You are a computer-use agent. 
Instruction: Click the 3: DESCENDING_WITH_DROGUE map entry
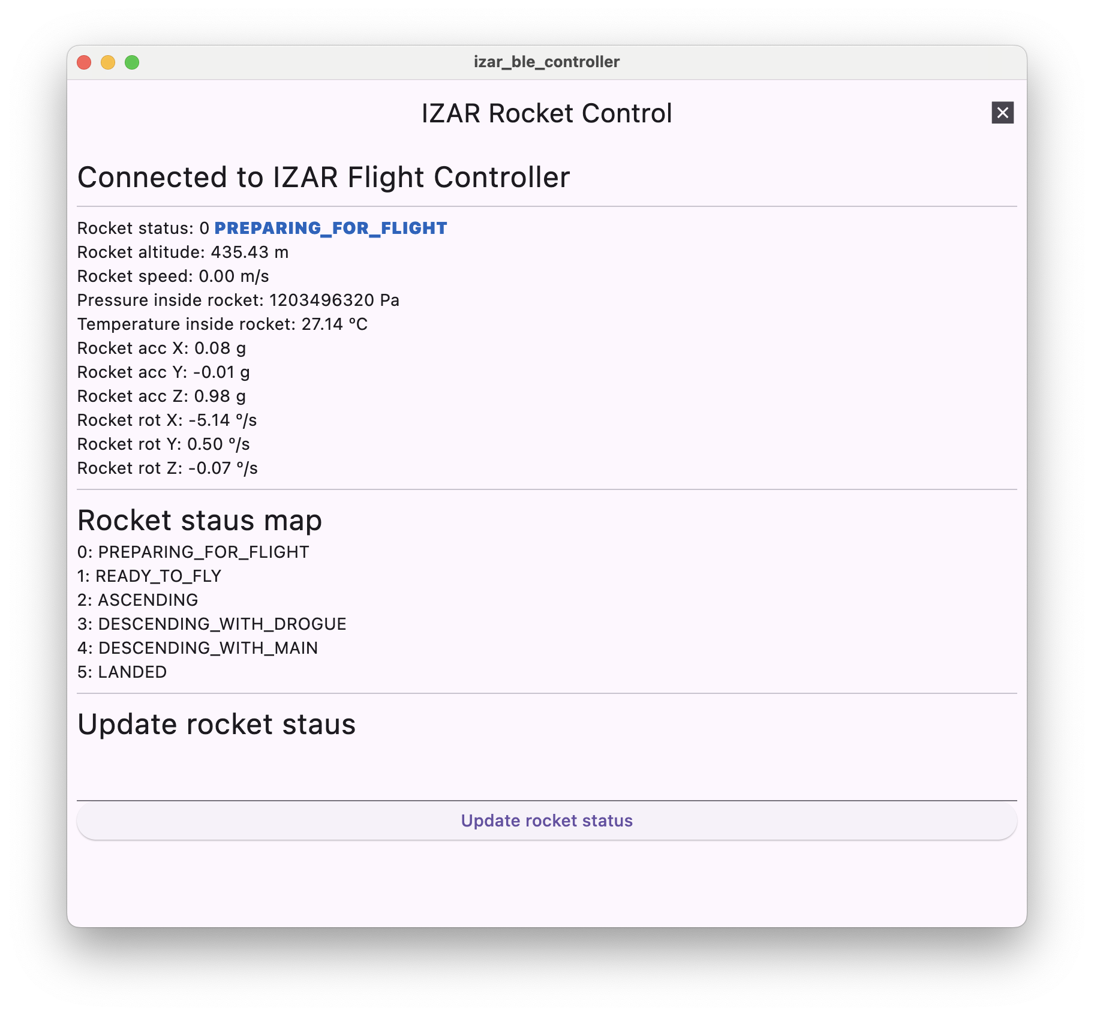pos(212,624)
